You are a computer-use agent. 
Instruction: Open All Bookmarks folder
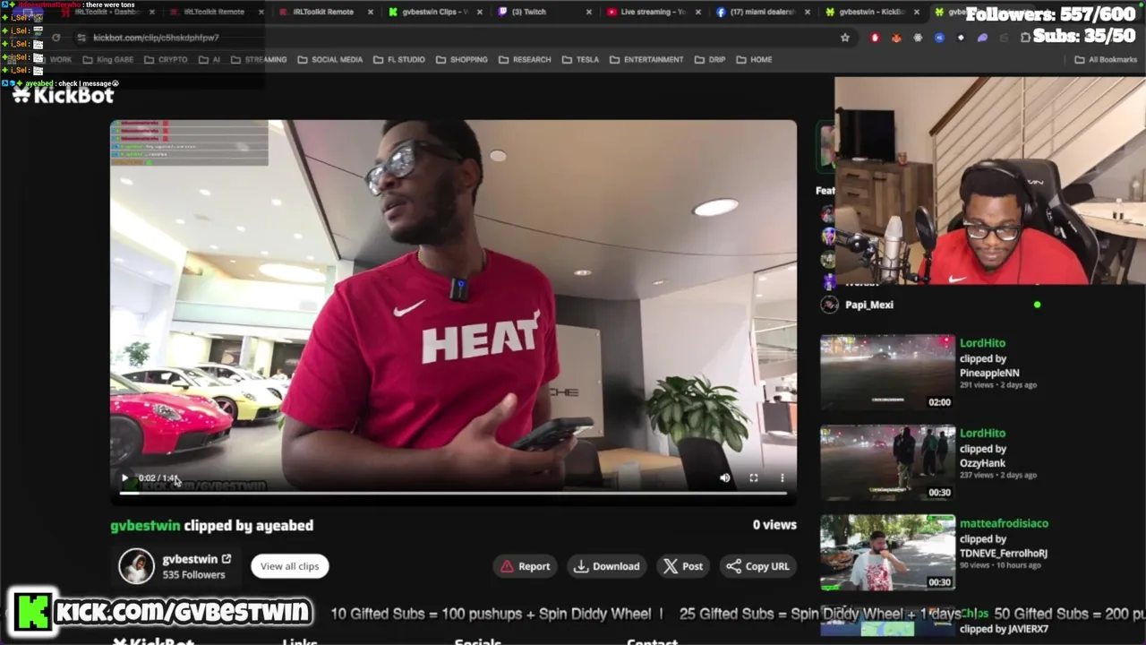point(1106,60)
